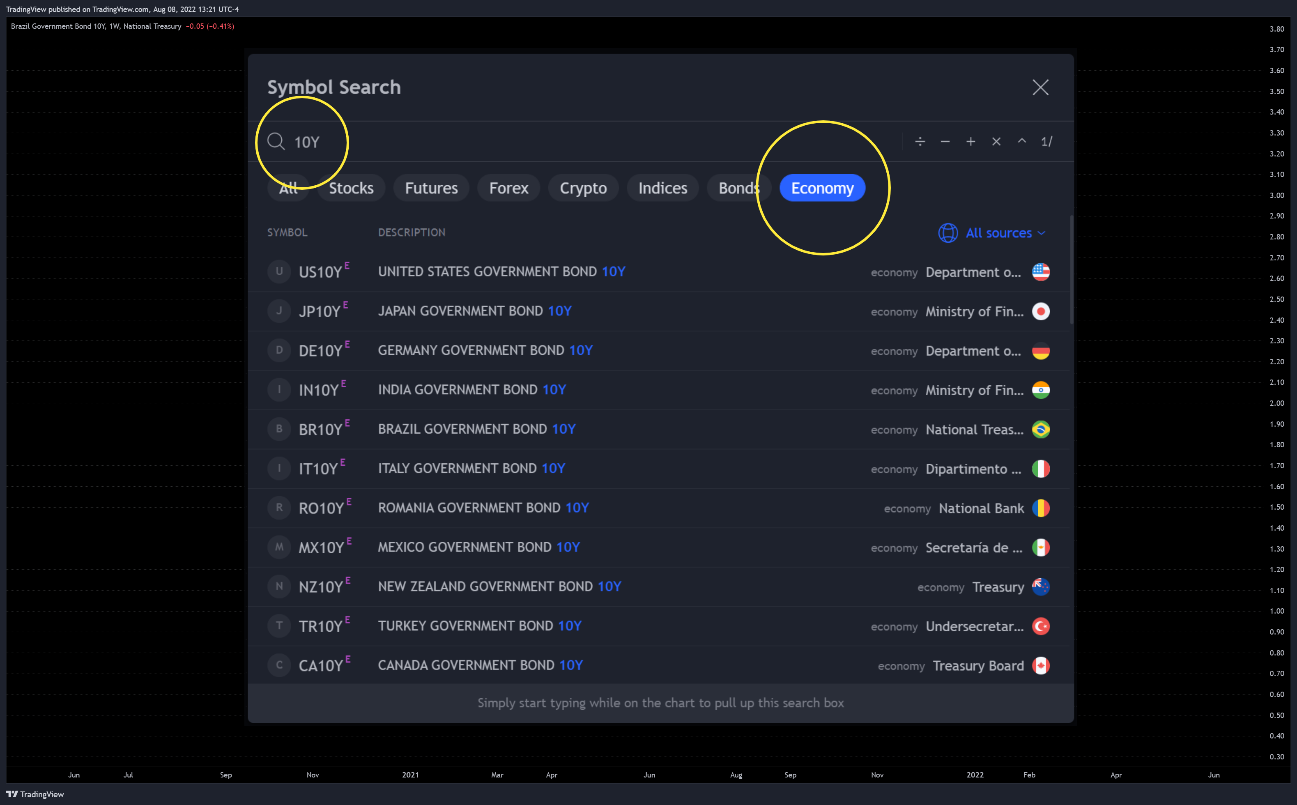
Task: Click the B letter badge for BR10Y
Action: pos(279,429)
